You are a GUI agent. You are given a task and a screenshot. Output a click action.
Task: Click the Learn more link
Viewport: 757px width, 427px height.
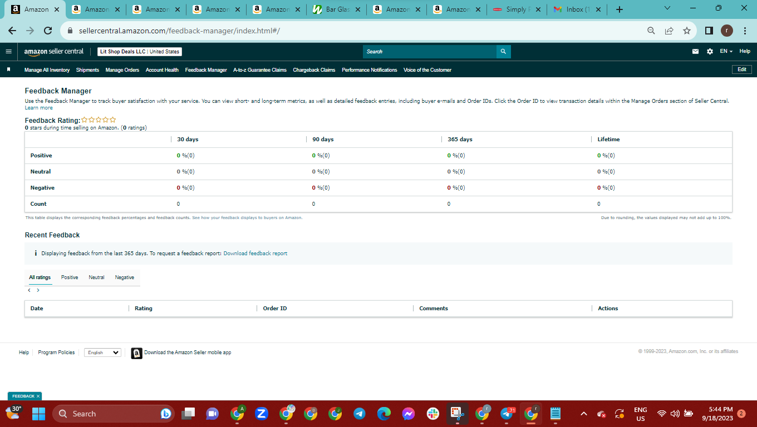(x=39, y=108)
